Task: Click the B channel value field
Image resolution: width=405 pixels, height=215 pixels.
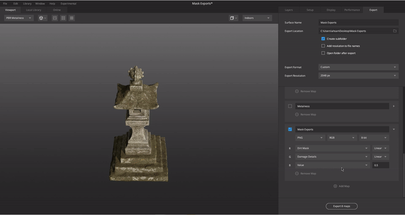Action: tap(381, 165)
